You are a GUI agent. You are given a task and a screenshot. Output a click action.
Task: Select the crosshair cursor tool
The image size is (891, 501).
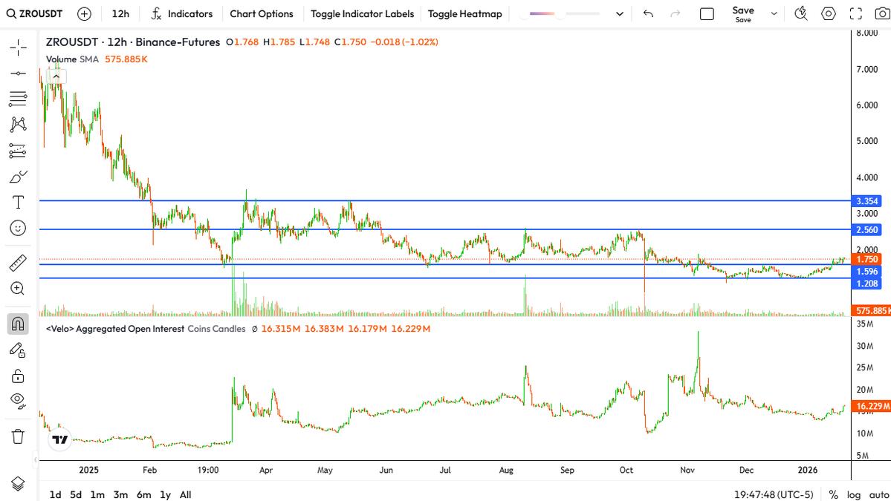(19, 48)
